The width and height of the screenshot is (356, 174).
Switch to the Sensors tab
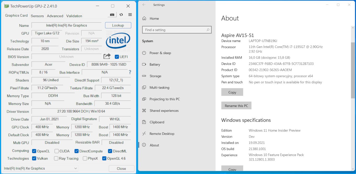pos(37,16)
